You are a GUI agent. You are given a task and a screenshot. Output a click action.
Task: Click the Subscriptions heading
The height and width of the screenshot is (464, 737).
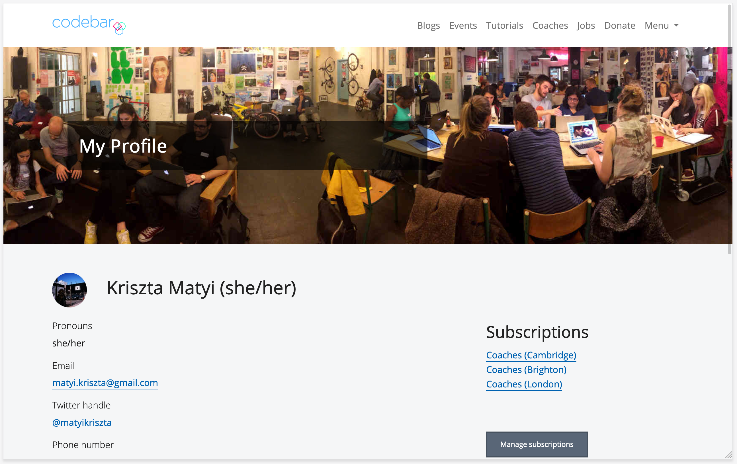(x=537, y=332)
